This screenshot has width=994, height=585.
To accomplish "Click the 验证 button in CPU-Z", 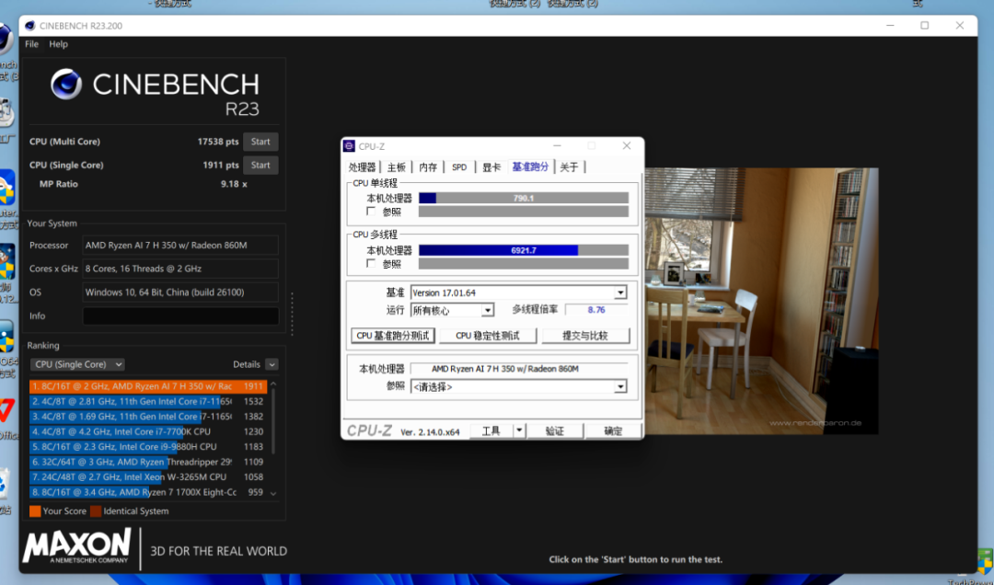I will [x=555, y=431].
